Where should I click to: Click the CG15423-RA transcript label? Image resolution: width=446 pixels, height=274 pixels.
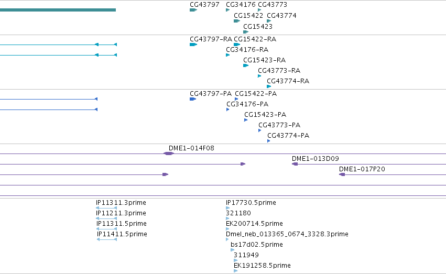(x=264, y=60)
